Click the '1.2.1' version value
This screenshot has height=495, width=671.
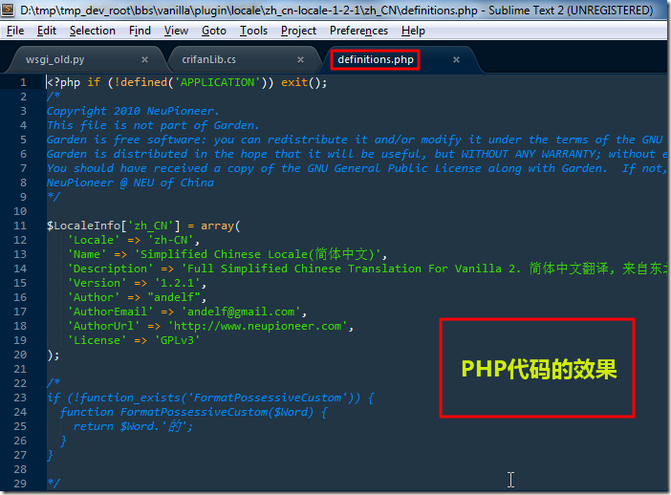click(x=178, y=283)
